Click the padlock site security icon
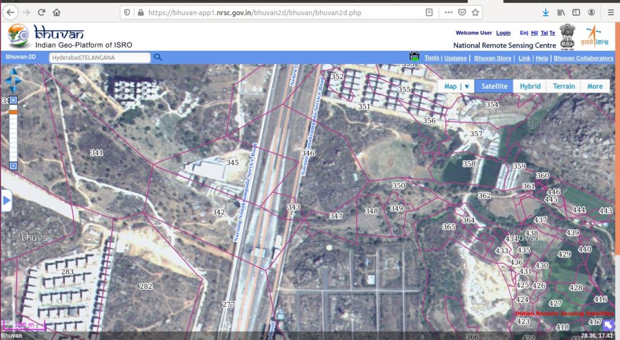 point(140,12)
